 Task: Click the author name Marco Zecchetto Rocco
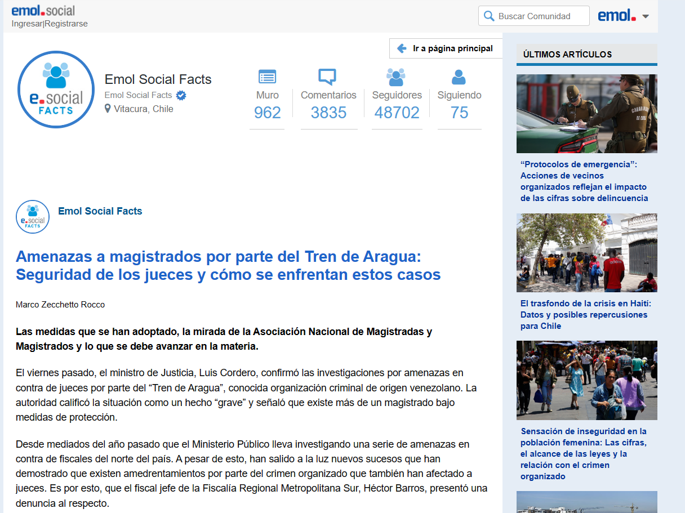pos(60,305)
